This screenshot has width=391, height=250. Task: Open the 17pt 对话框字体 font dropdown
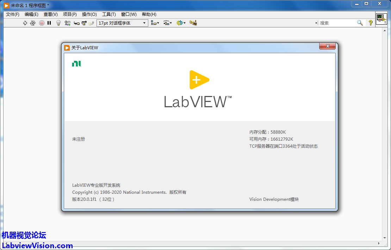(122, 23)
